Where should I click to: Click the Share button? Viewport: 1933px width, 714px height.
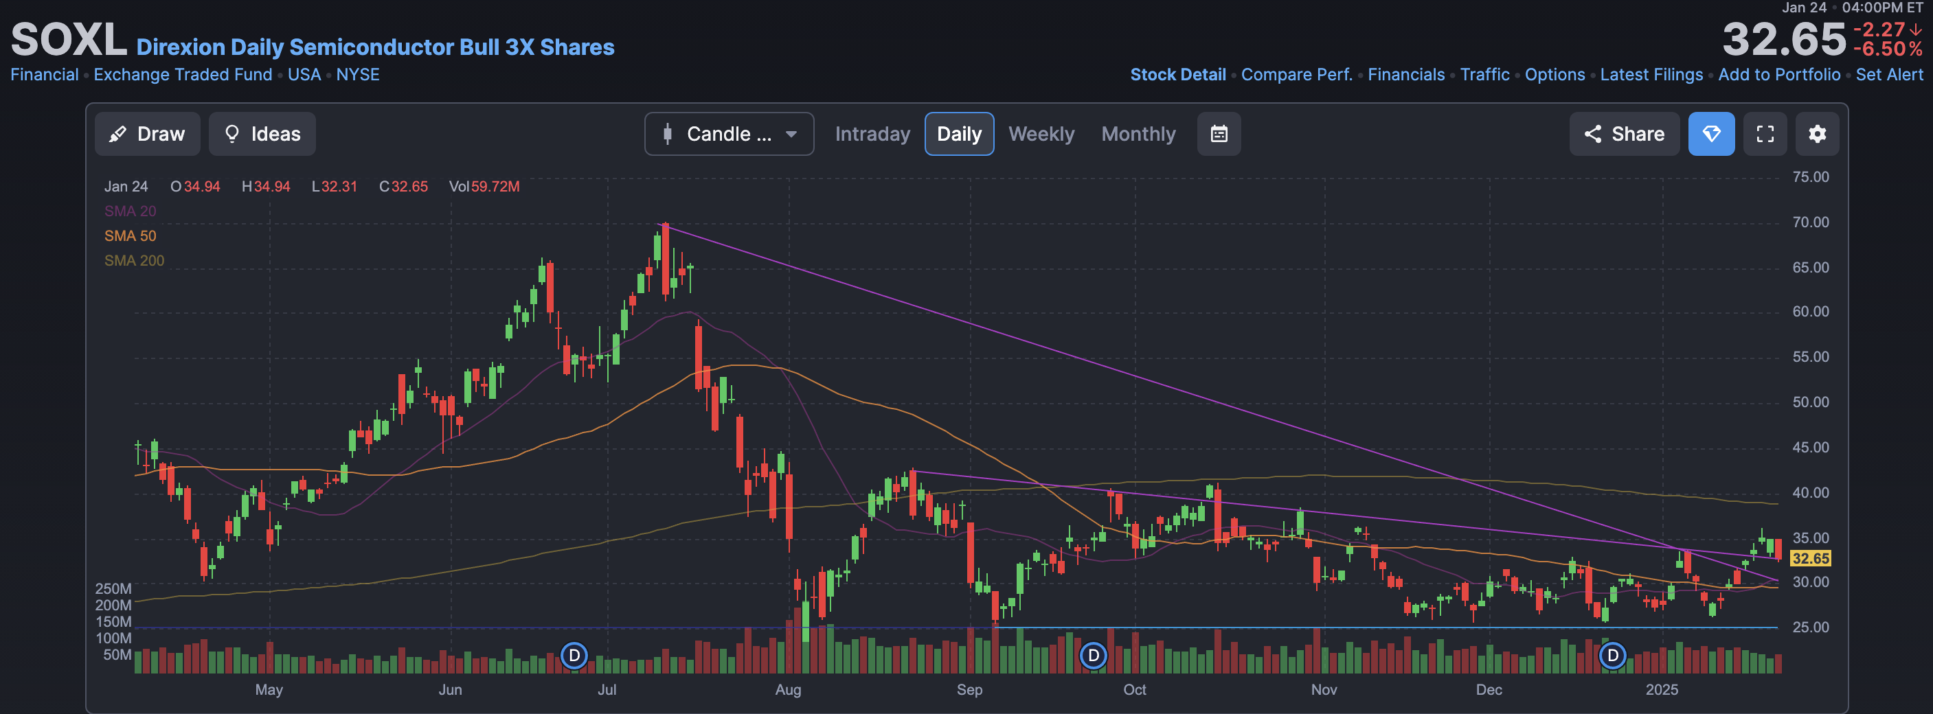[1624, 135]
